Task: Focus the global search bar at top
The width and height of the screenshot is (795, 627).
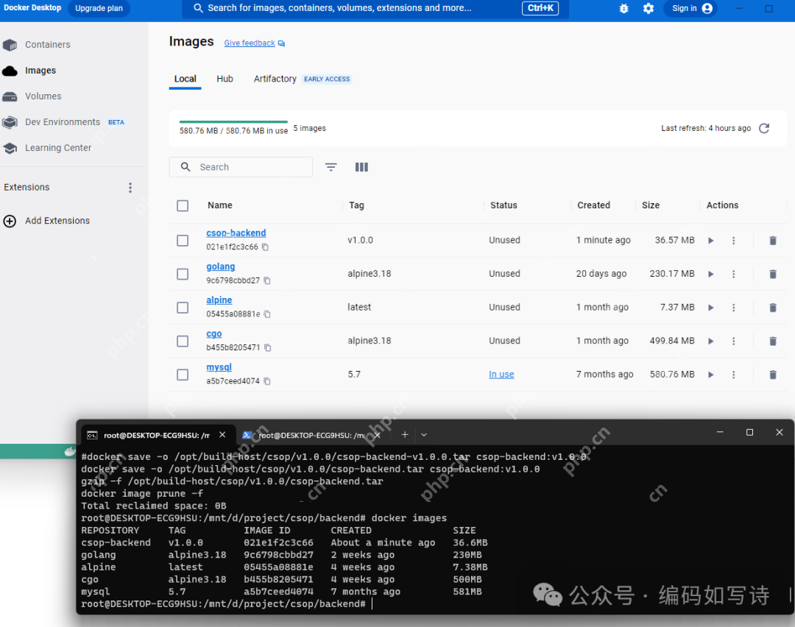Action: point(375,9)
